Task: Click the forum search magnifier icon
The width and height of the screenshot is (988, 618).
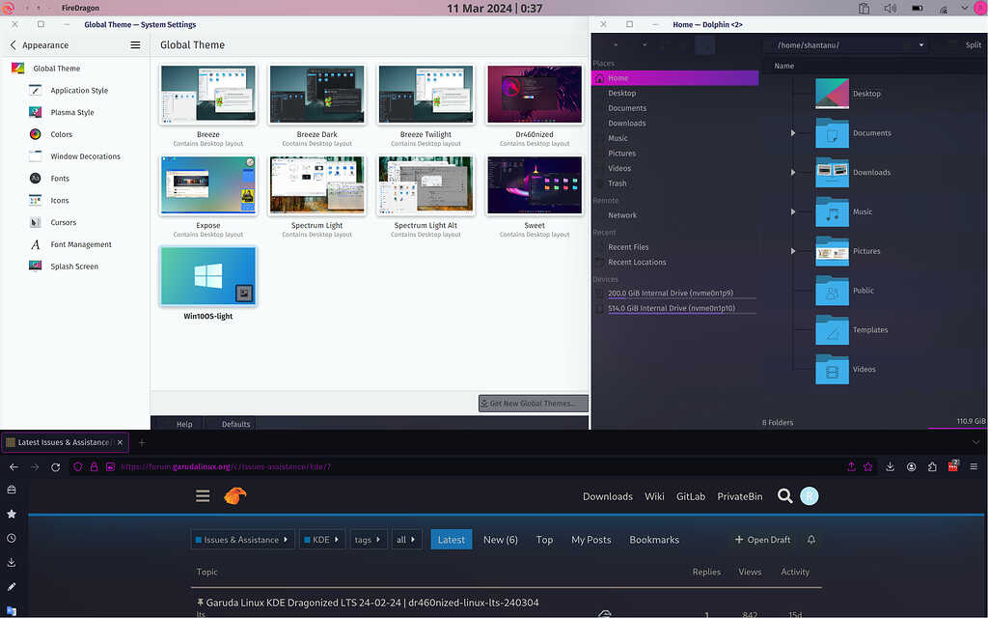Action: (x=784, y=496)
